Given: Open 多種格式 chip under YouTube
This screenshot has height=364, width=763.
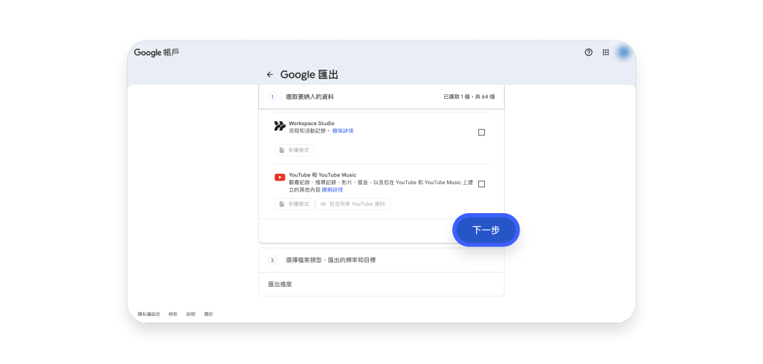Looking at the screenshot, I should [294, 204].
